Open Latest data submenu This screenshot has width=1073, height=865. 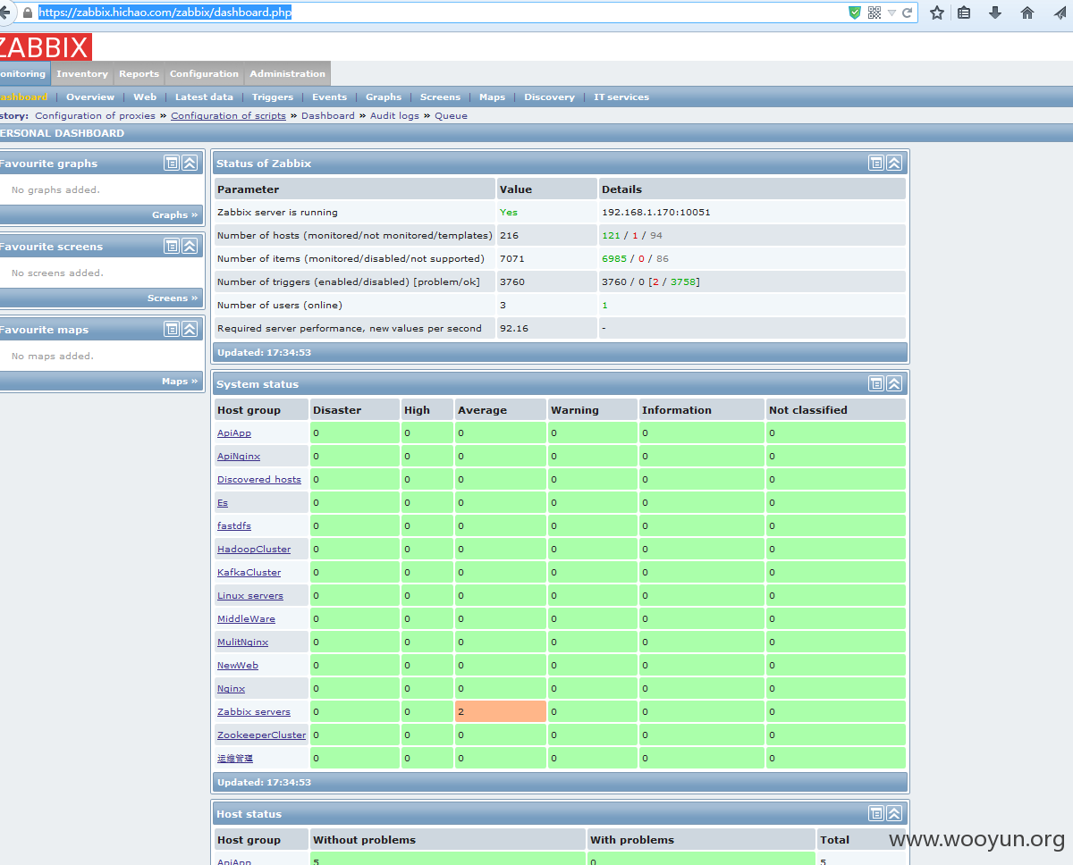point(204,97)
